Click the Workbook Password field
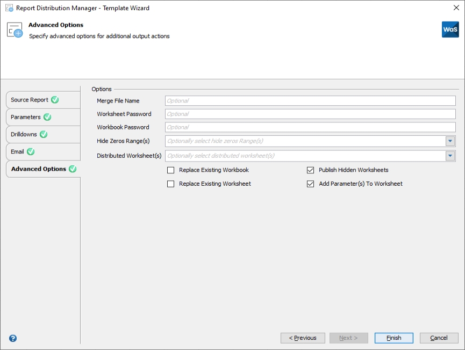465x350 pixels. (x=310, y=127)
